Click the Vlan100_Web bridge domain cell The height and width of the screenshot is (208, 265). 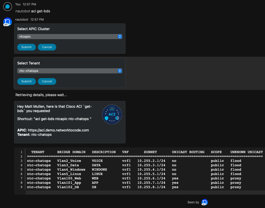[69, 178]
